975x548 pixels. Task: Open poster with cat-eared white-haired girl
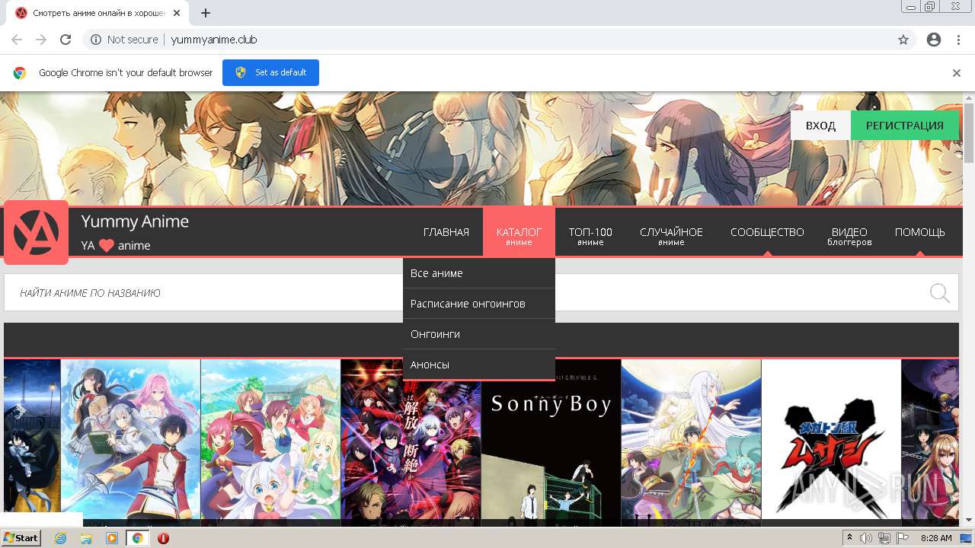270,441
